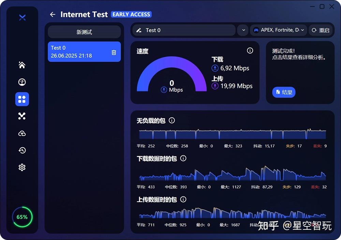Open the speedometer benchmark icon in sidebar
Viewport: 341px width, 240px height.
22,82
